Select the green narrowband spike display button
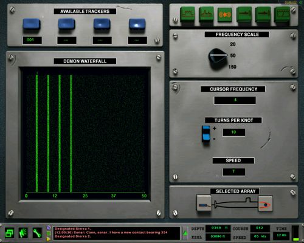Viewport: 304px width, 243px height. [206, 14]
